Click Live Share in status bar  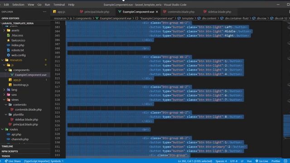(x=13, y=161)
